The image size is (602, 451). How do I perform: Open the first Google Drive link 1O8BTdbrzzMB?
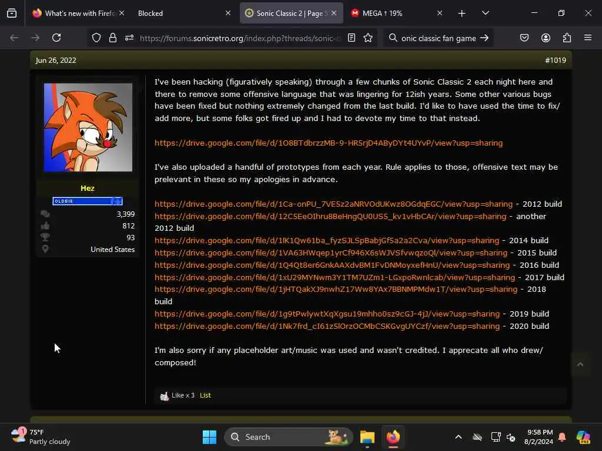coord(329,143)
